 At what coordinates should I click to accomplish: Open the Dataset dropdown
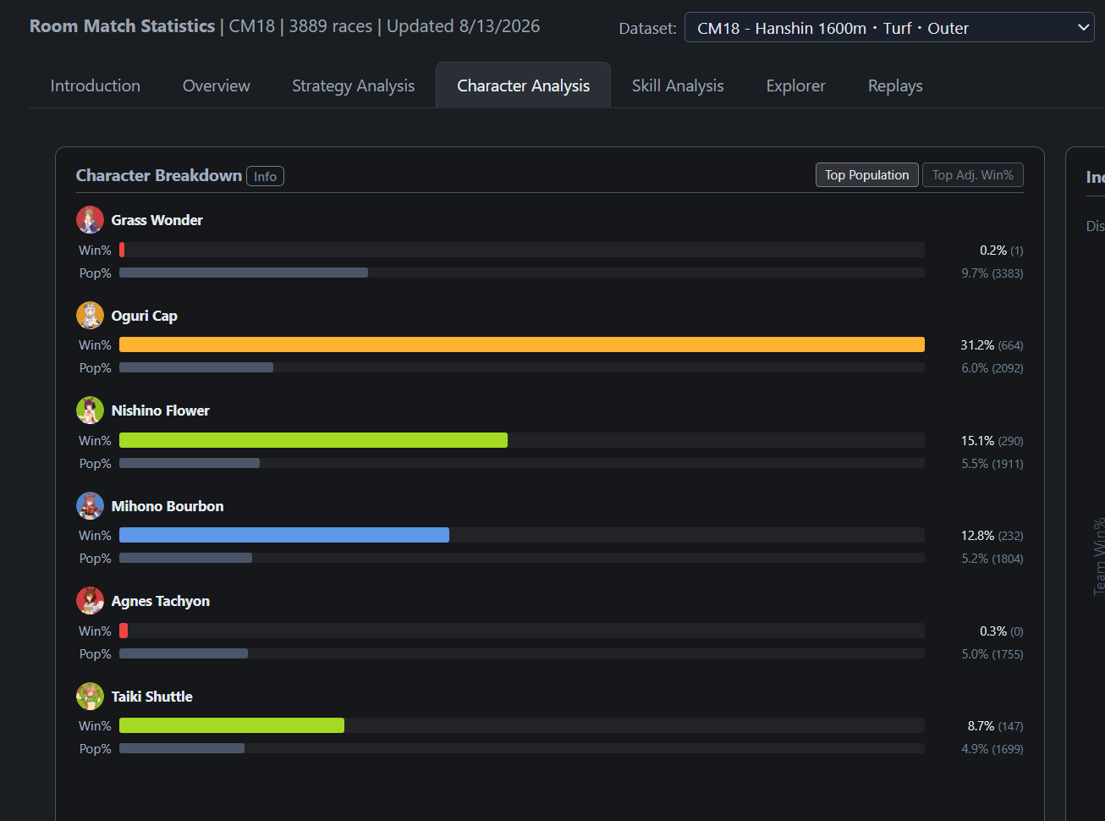(x=889, y=28)
